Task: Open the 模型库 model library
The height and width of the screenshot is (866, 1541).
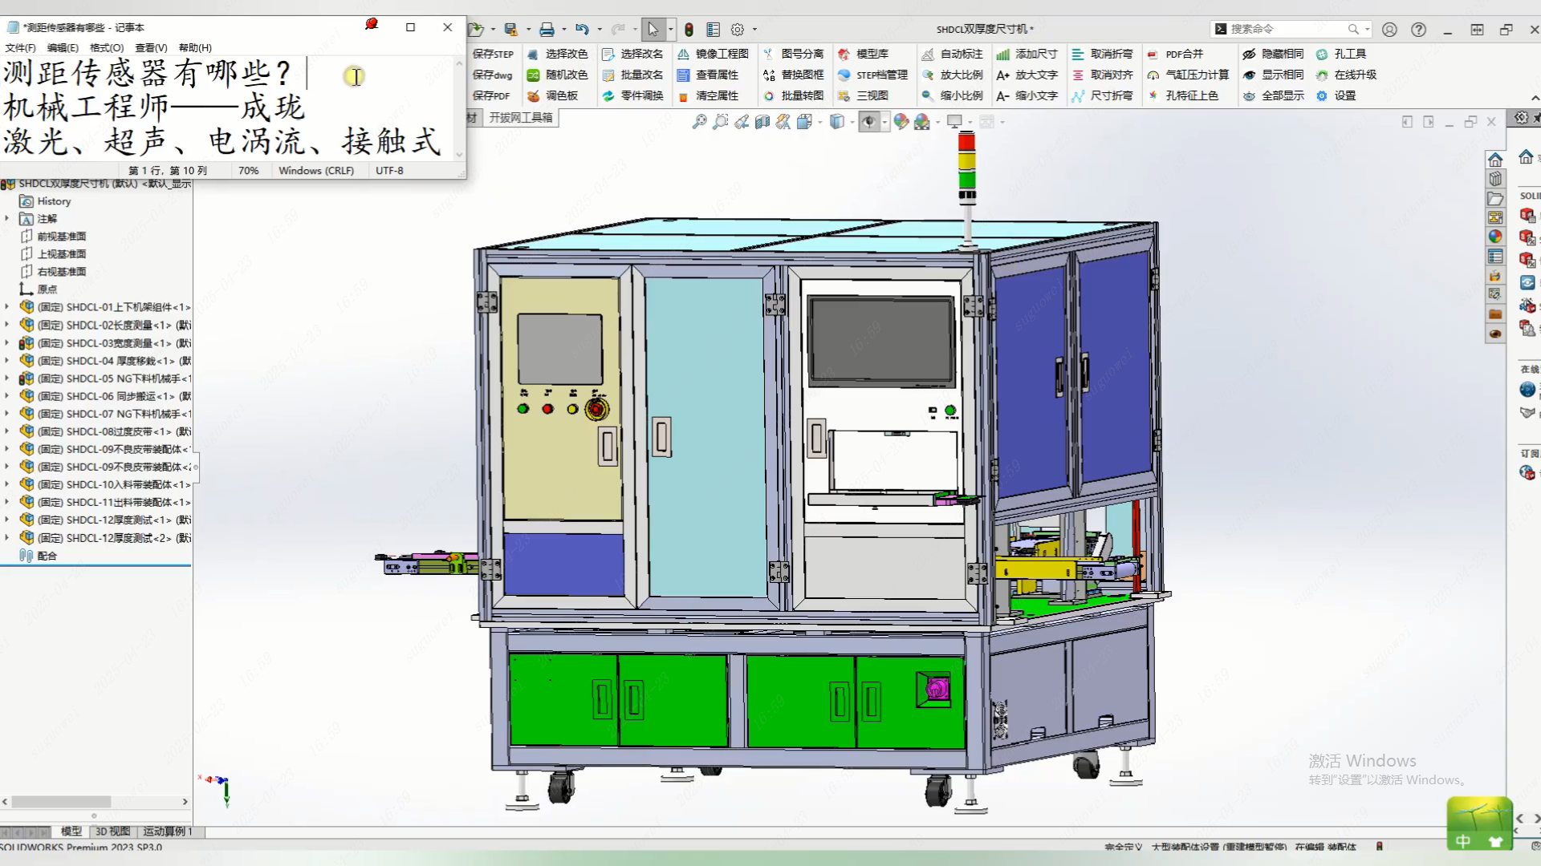Action: (864, 54)
